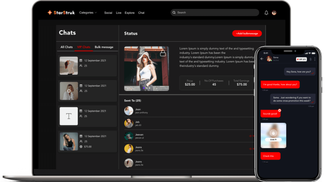Viewport: 333px width, 182px height.
Task: Click the Sent To (25) heading
Action: pyautogui.click(x=132, y=101)
